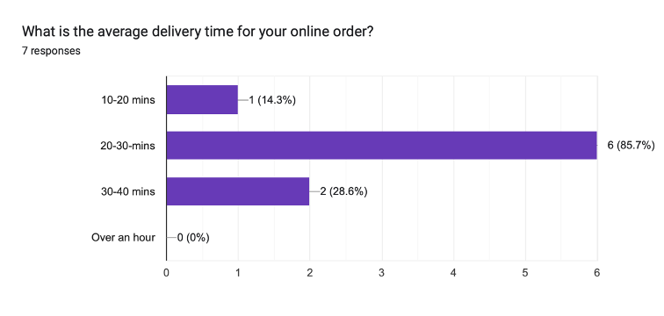Click the x-axis tick label 2
The image size is (664, 316).
(x=310, y=273)
